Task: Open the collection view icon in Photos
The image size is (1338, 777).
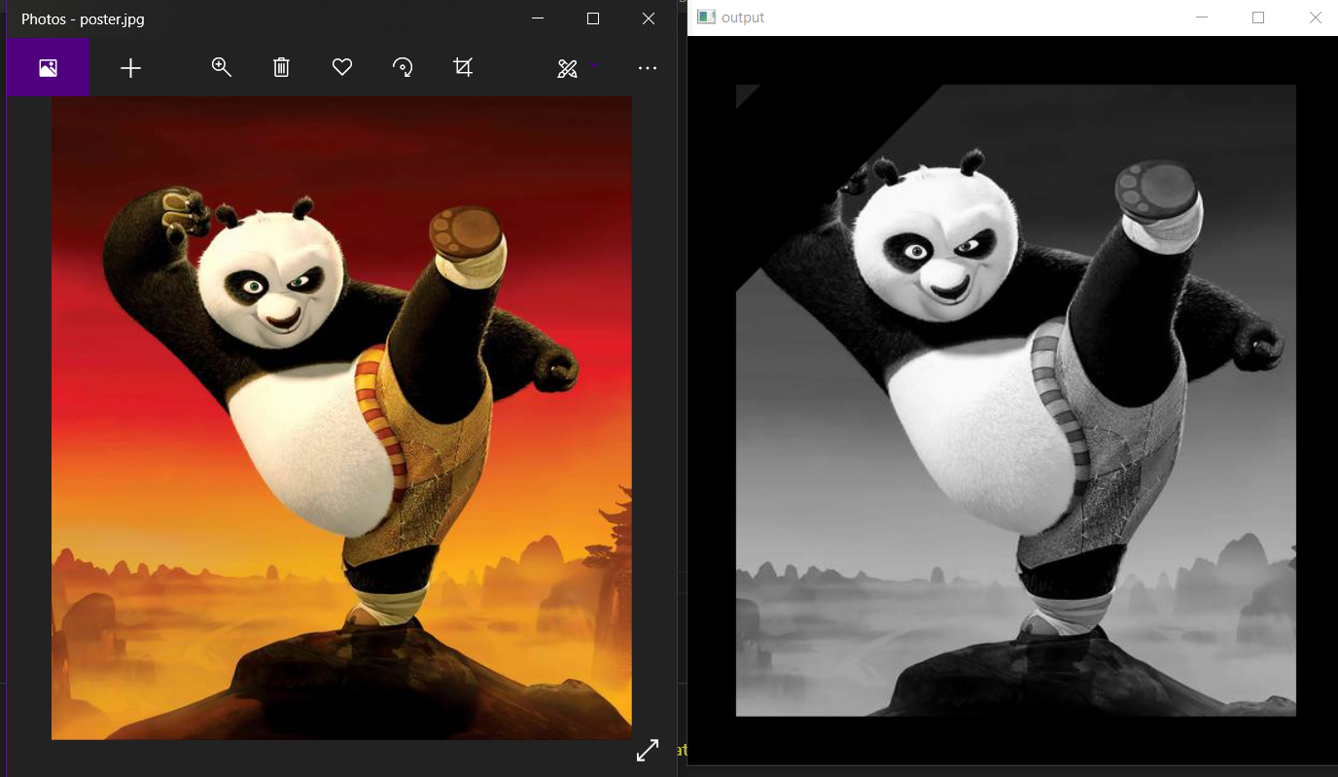Action: click(x=48, y=67)
